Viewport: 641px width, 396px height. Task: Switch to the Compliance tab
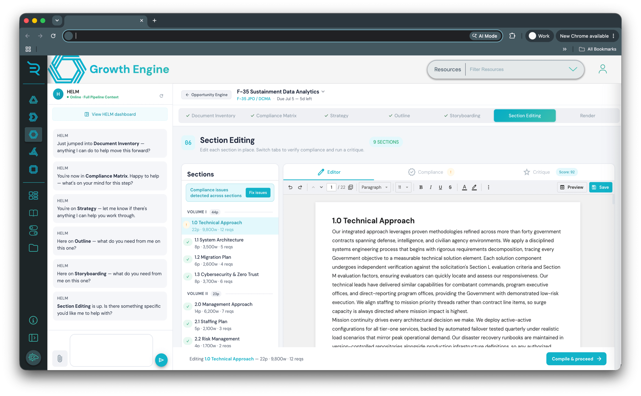430,172
